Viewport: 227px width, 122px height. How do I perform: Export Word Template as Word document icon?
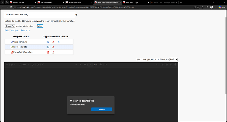pos(48,42)
